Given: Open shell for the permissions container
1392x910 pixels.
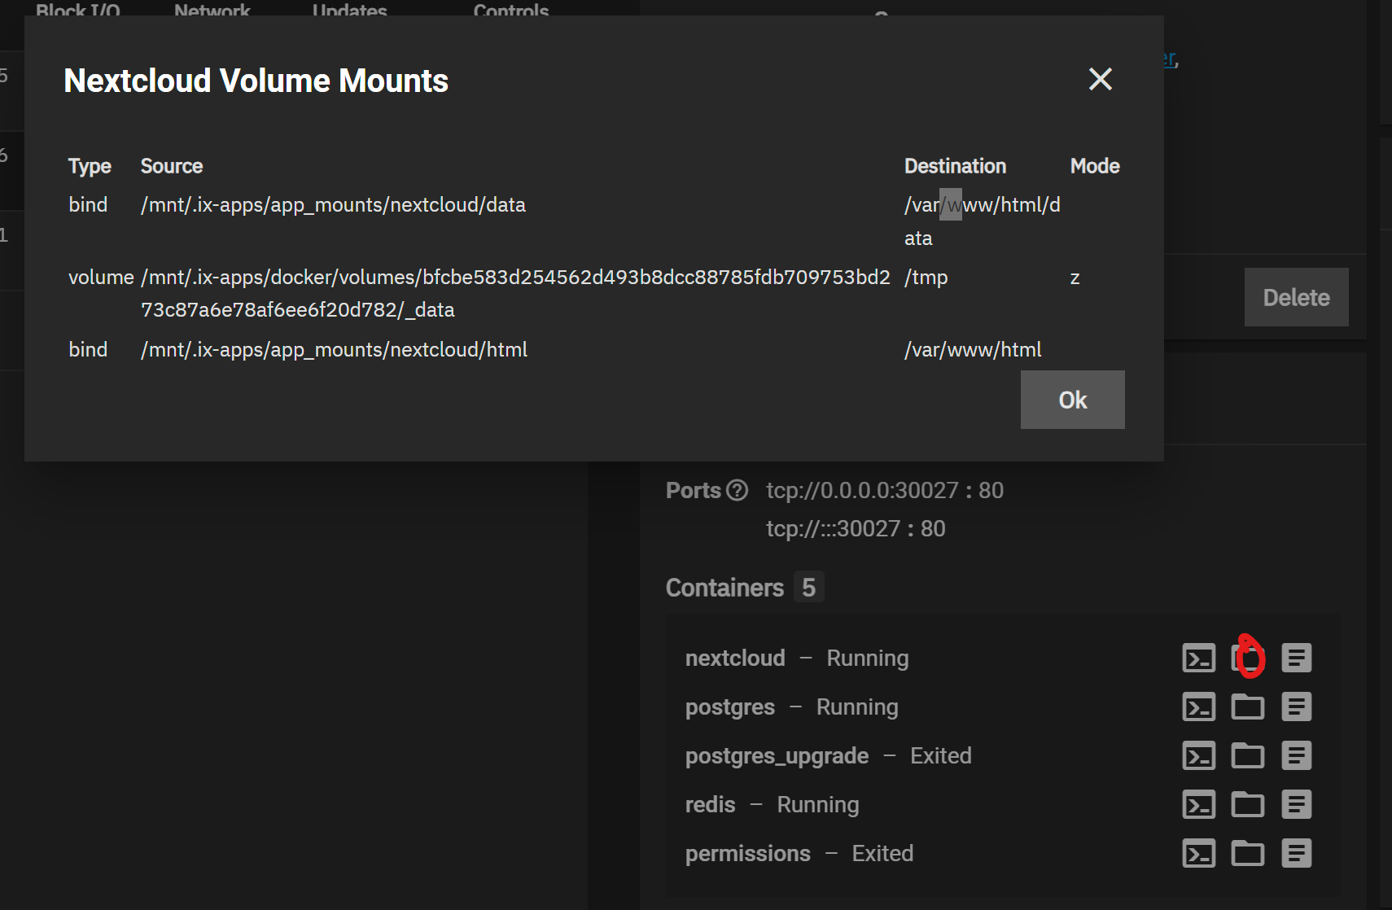Looking at the screenshot, I should coord(1199,853).
